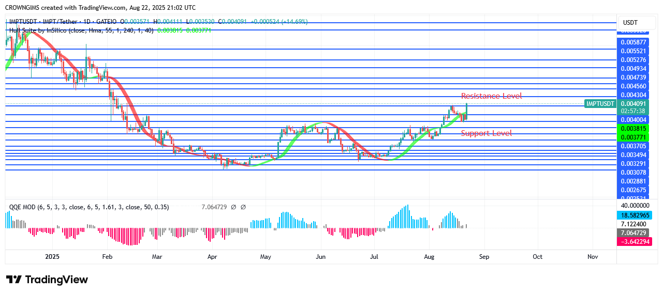Click the 0.003291 price level label

[633, 164]
